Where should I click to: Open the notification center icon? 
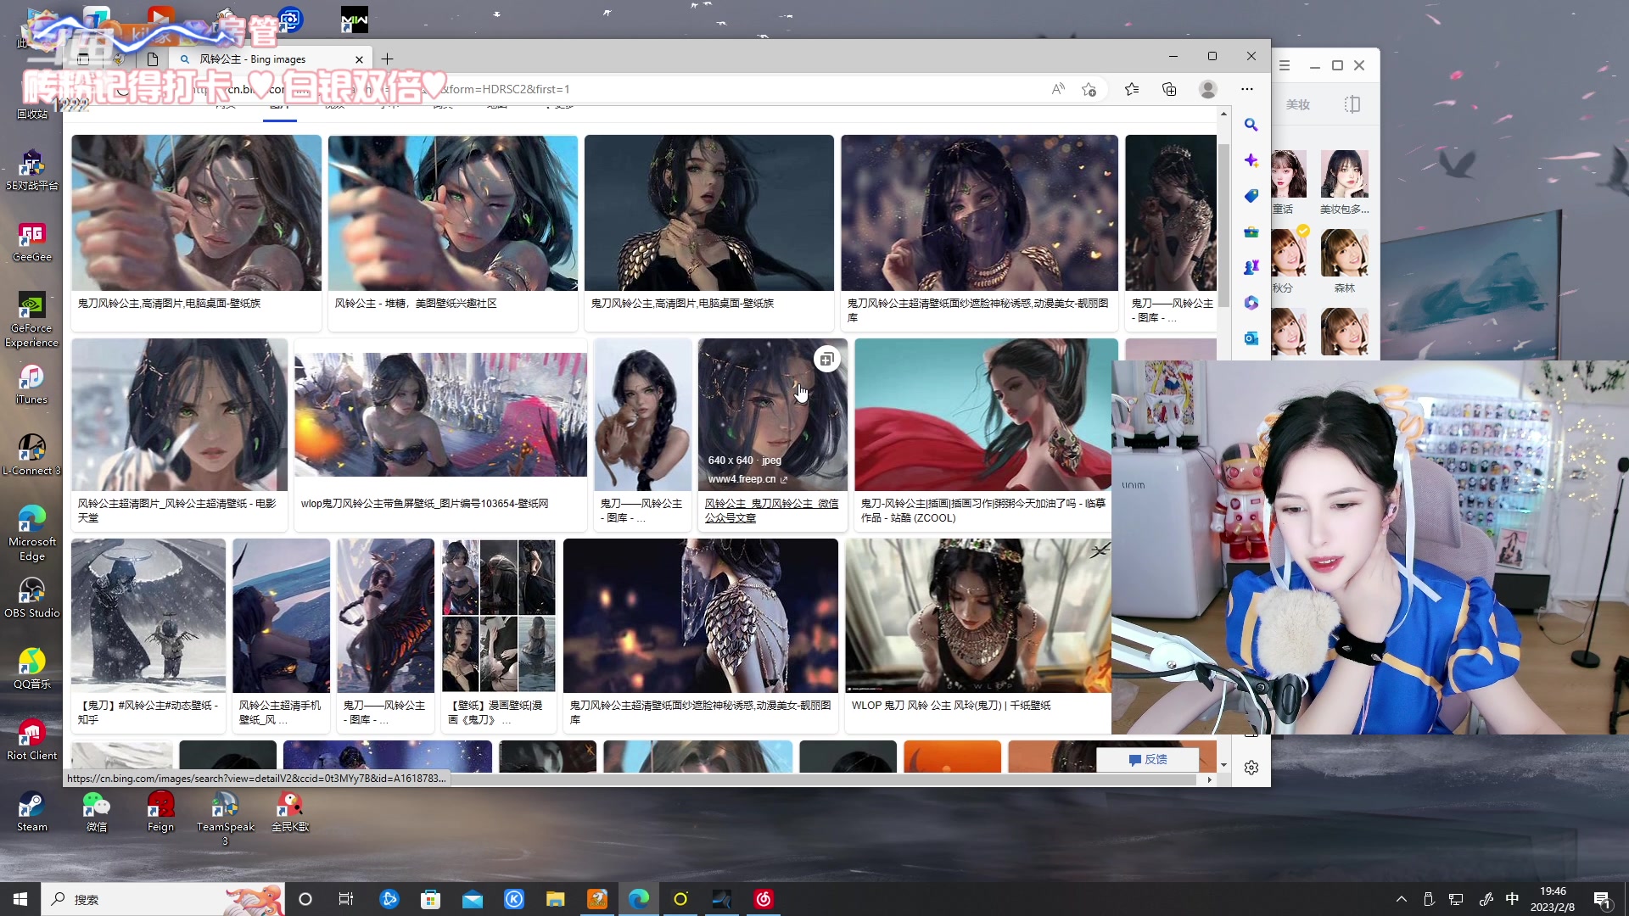pyautogui.click(x=1602, y=900)
